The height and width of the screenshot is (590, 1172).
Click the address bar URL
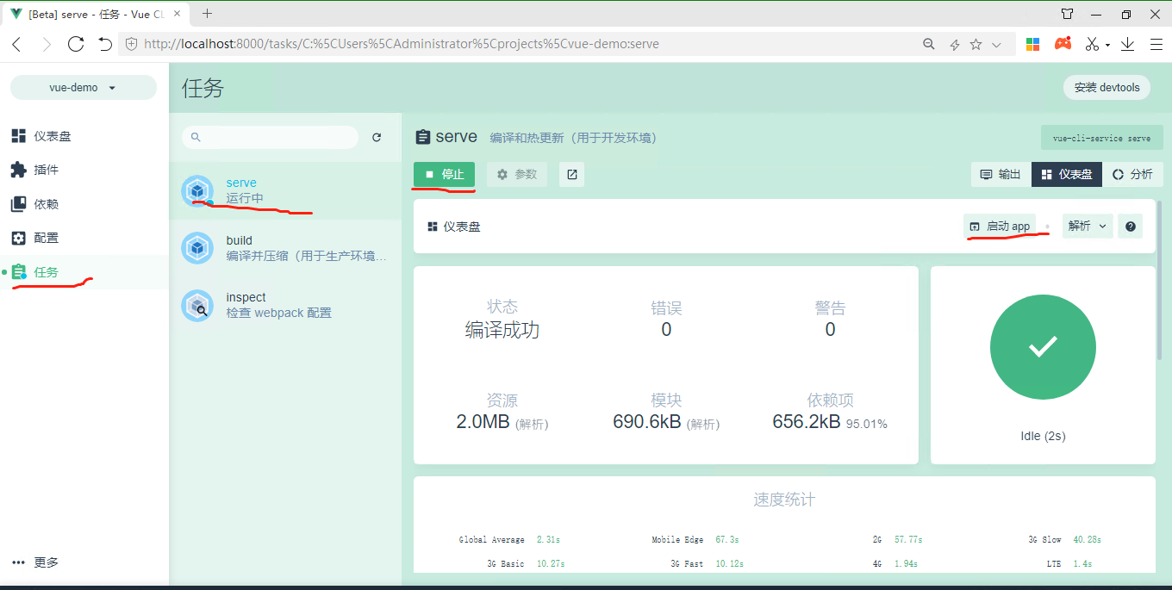point(401,44)
